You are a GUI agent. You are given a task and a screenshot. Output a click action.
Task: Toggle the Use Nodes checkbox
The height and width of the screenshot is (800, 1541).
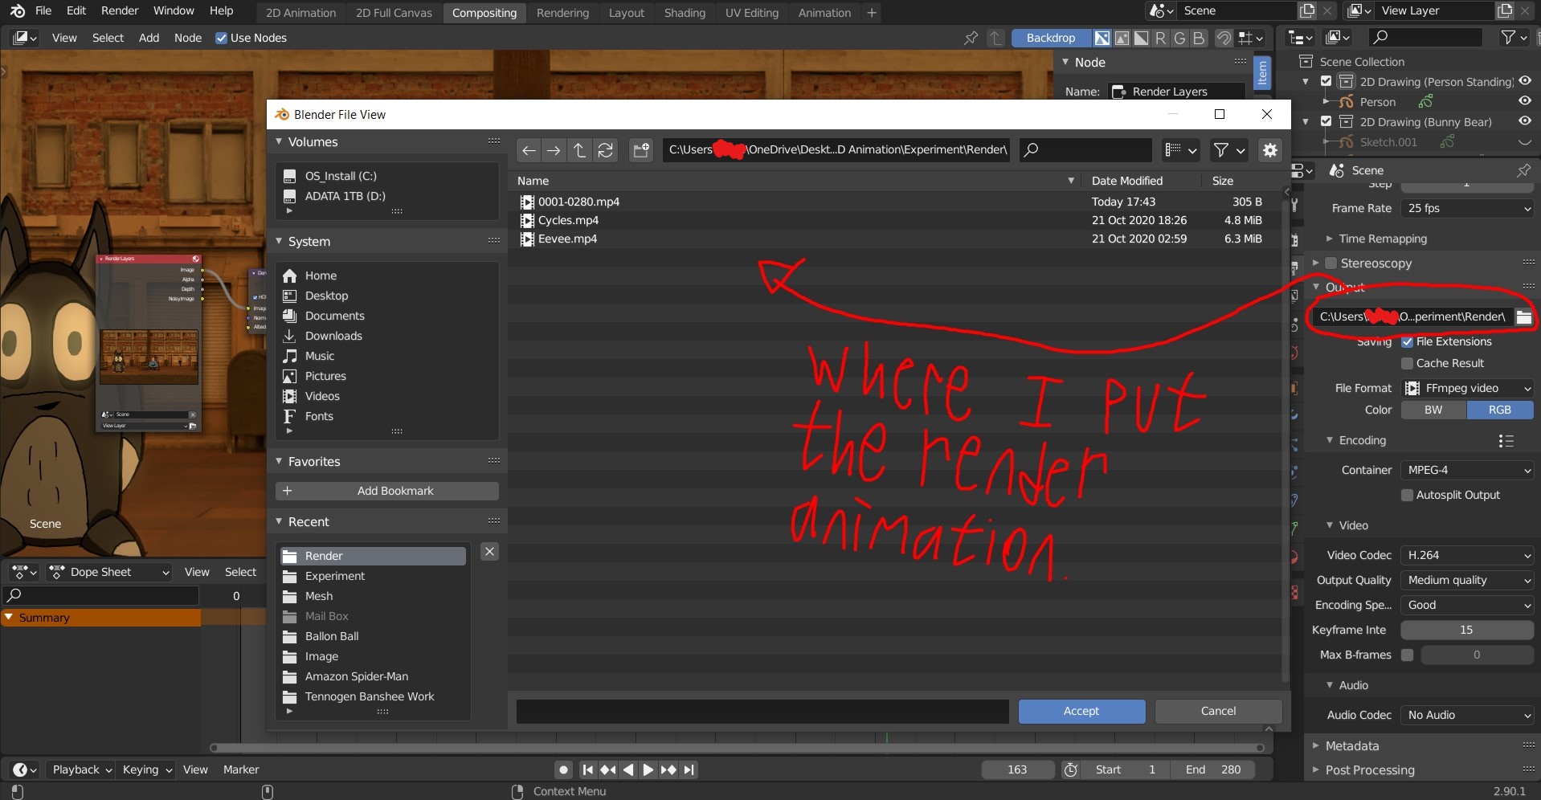point(221,38)
